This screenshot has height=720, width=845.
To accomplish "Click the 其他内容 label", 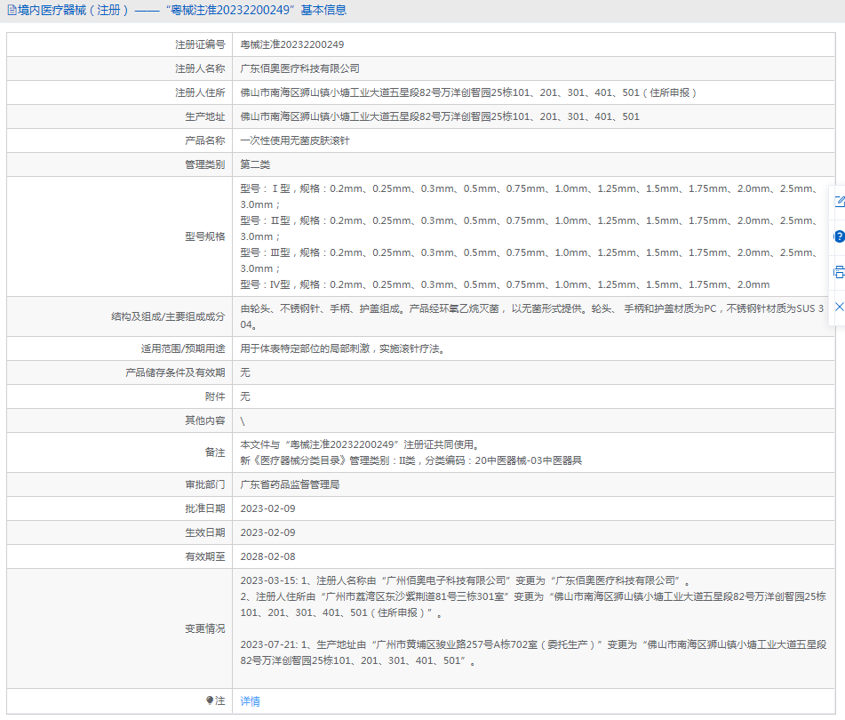I will (x=204, y=420).
